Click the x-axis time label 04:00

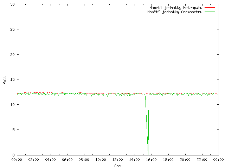[x=50, y=160]
